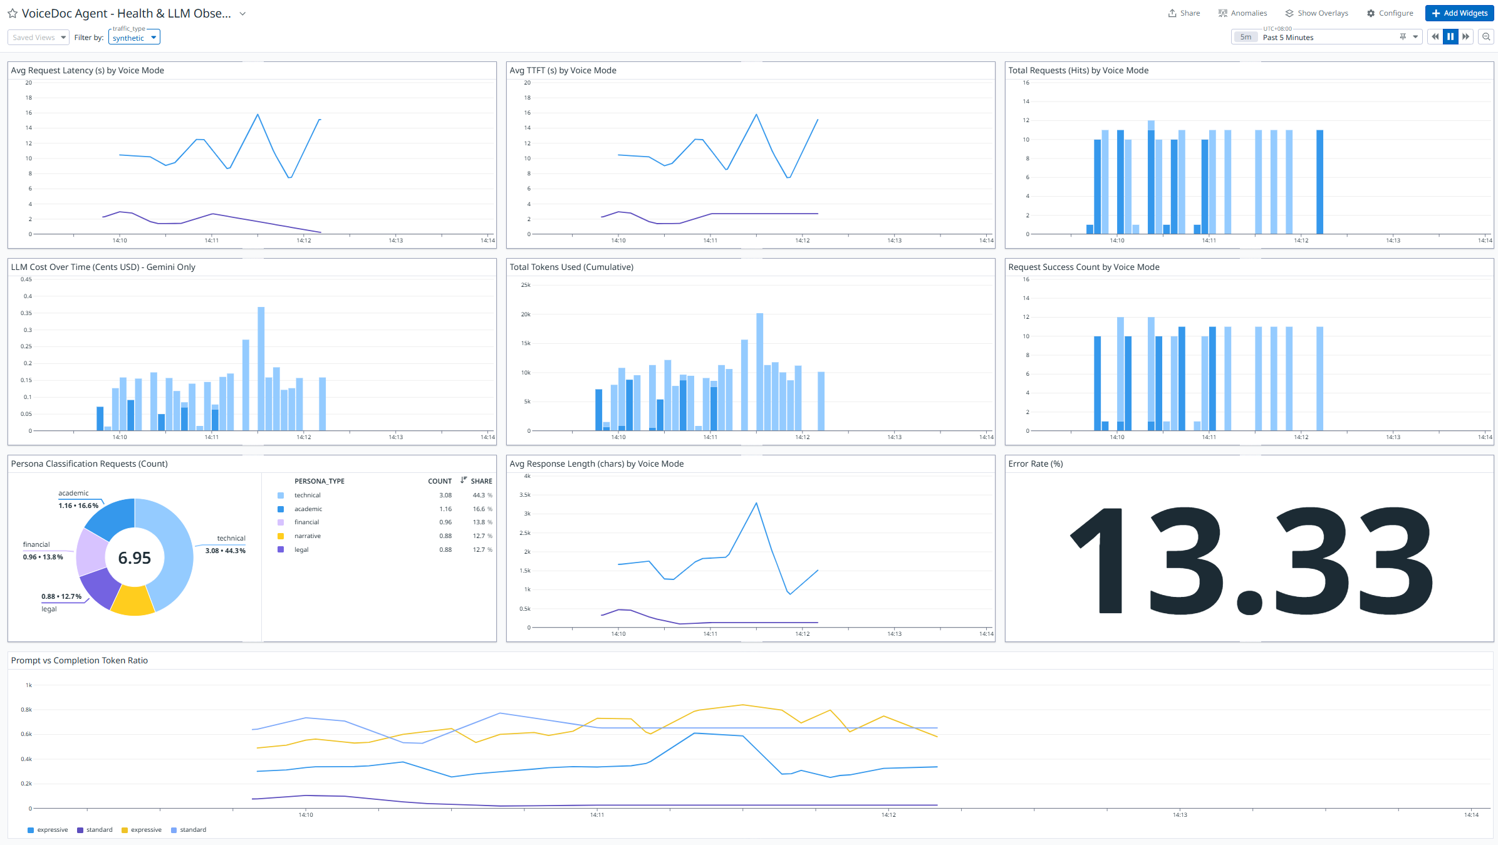Screen dimensions: 1498x845
Task: Click the Add Widgets button
Action: click(1460, 13)
